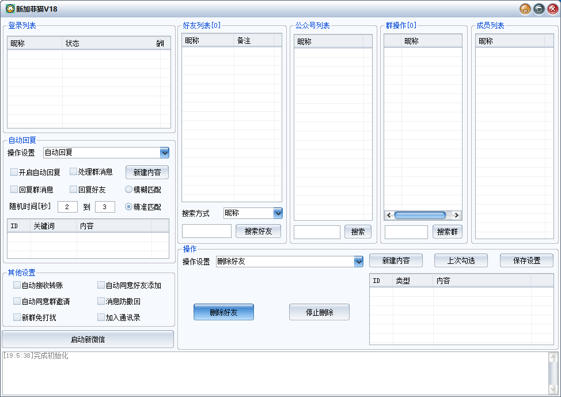Click the scroll-left arrow in 群操作 list
The height and width of the screenshot is (397, 561).
click(389, 215)
